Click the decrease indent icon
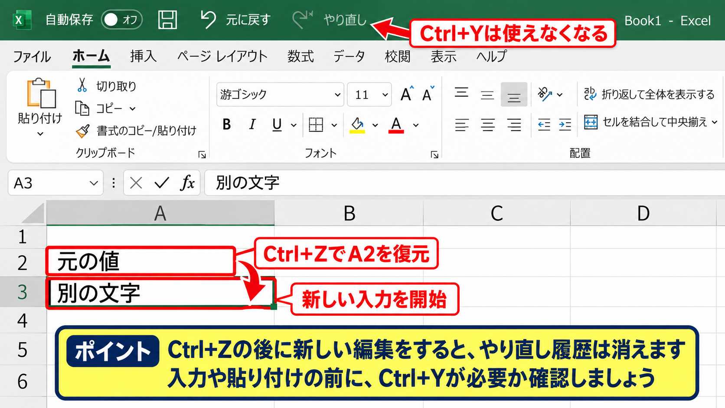The height and width of the screenshot is (408, 725). (x=544, y=125)
